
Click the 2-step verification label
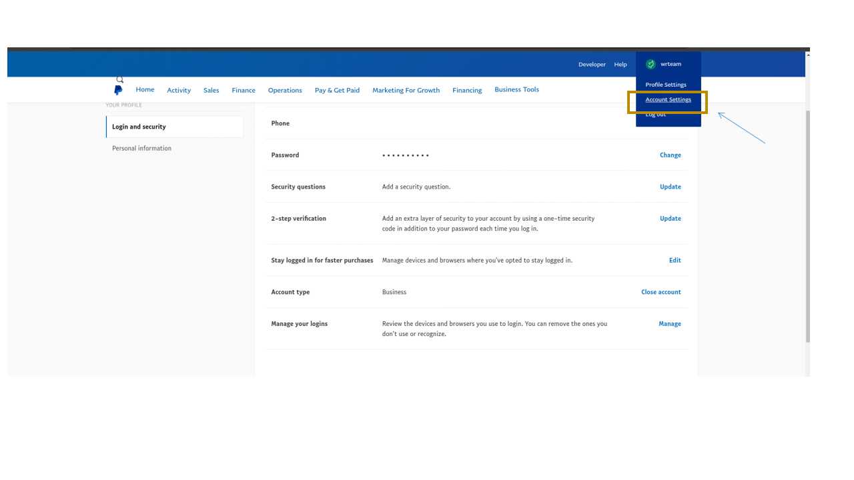click(x=298, y=219)
